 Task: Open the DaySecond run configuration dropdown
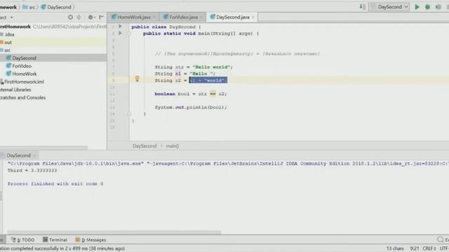pos(389,7)
